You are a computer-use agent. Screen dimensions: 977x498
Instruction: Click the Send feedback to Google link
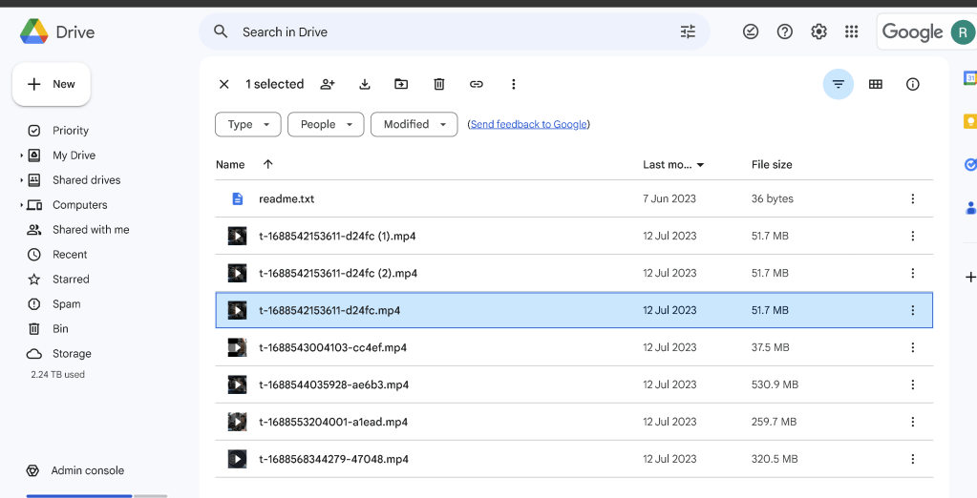coord(528,124)
